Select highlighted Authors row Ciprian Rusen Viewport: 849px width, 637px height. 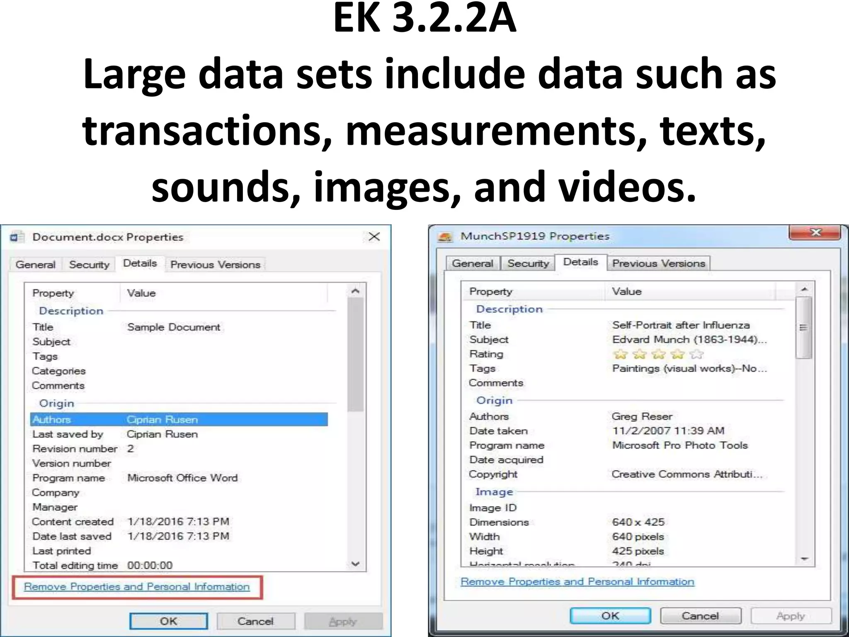click(179, 419)
